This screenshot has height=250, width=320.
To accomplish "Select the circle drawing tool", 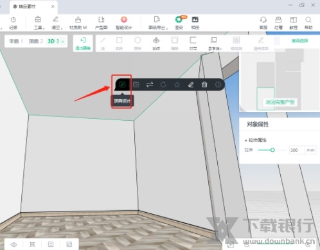I will [138, 44].
